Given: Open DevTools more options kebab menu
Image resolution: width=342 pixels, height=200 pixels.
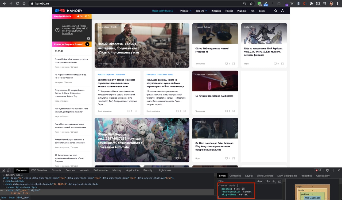Looking at the screenshot, I should coord(333,170).
